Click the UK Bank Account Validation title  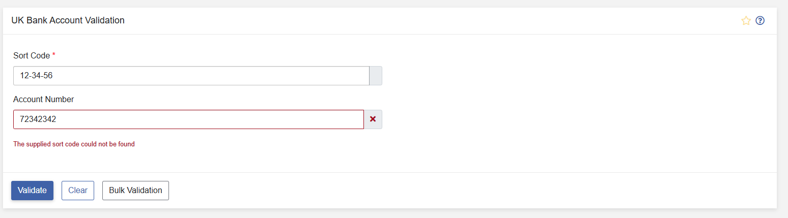[x=68, y=20]
